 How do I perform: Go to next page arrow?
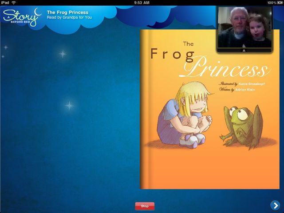coord(275,205)
